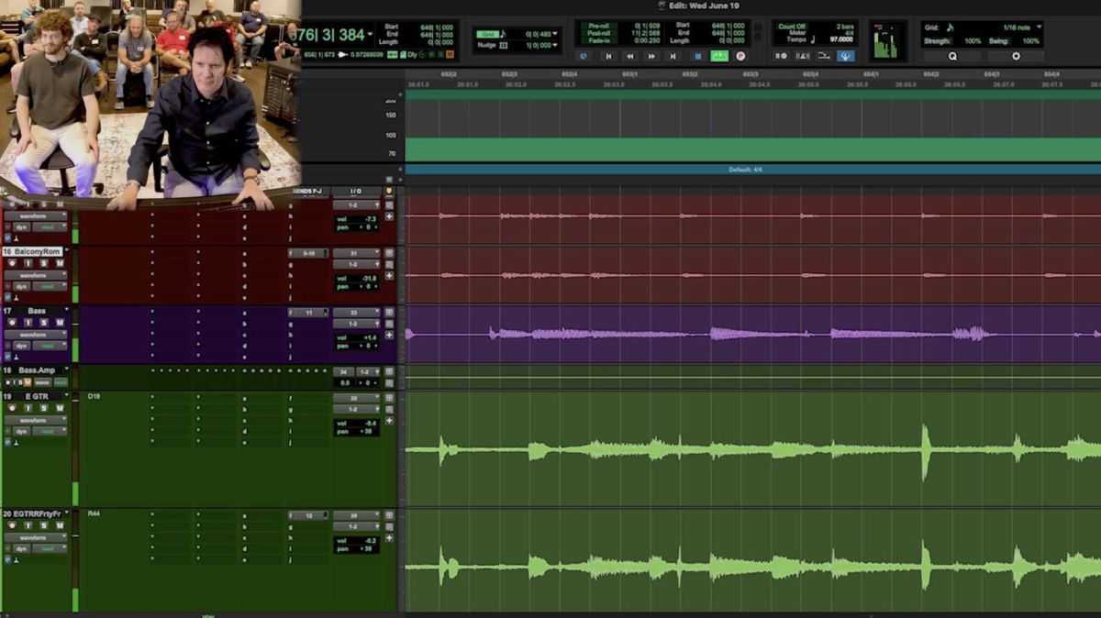Enable the transport Record button
1101x618 pixels.
click(741, 56)
